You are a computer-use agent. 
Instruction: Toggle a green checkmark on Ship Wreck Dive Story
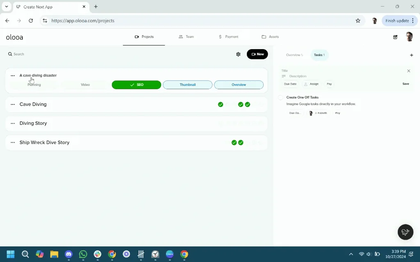pos(234,142)
